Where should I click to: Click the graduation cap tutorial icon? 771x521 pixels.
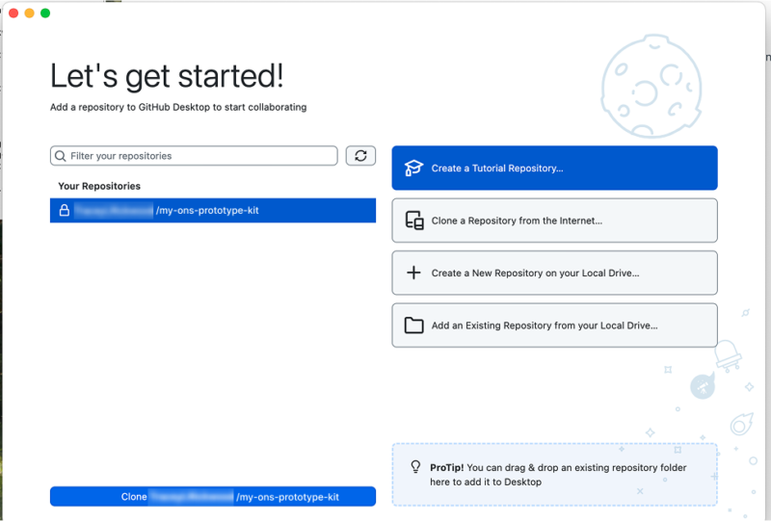point(413,169)
